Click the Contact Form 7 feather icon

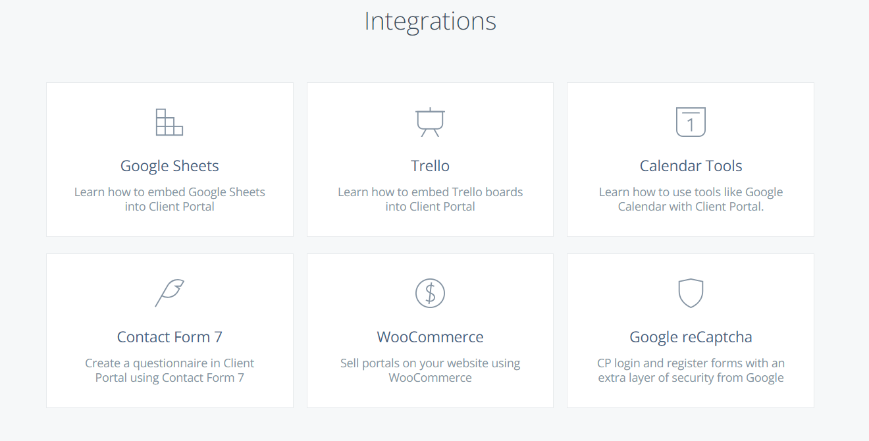pos(169,293)
